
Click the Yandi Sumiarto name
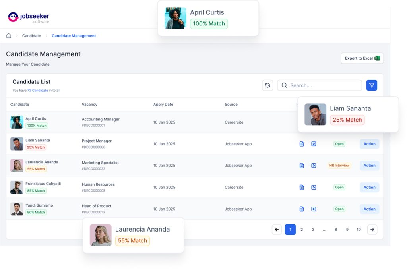(39, 205)
